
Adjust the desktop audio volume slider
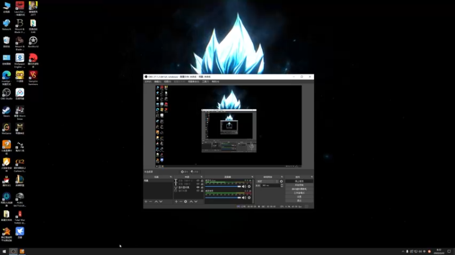point(223,198)
